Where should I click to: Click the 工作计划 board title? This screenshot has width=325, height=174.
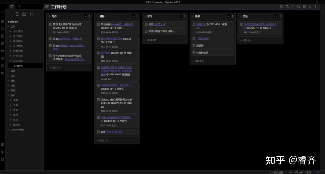click(x=59, y=7)
